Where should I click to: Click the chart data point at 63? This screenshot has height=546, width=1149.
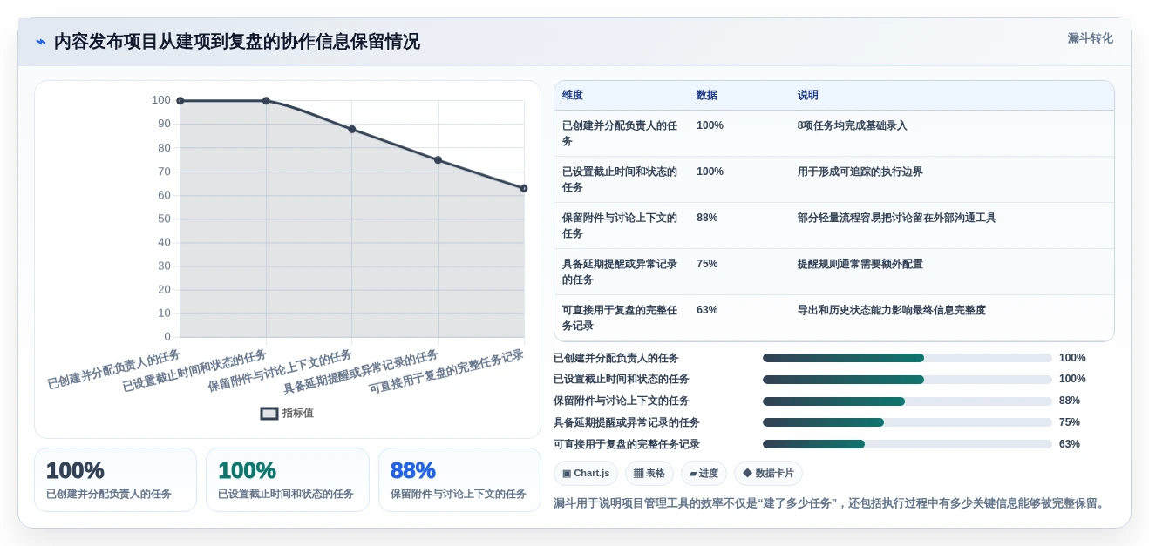[x=524, y=188]
